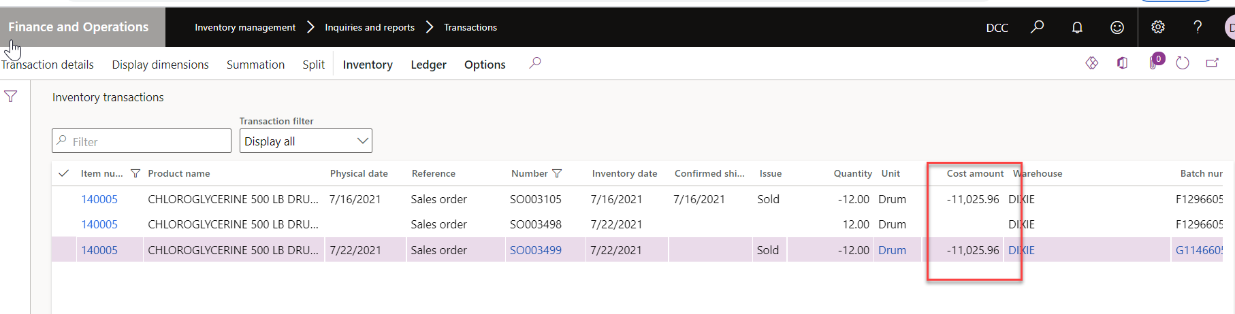1235x314 pixels.
Task: Click the DCC company selector
Action: pyautogui.click(x=997, y=28)
